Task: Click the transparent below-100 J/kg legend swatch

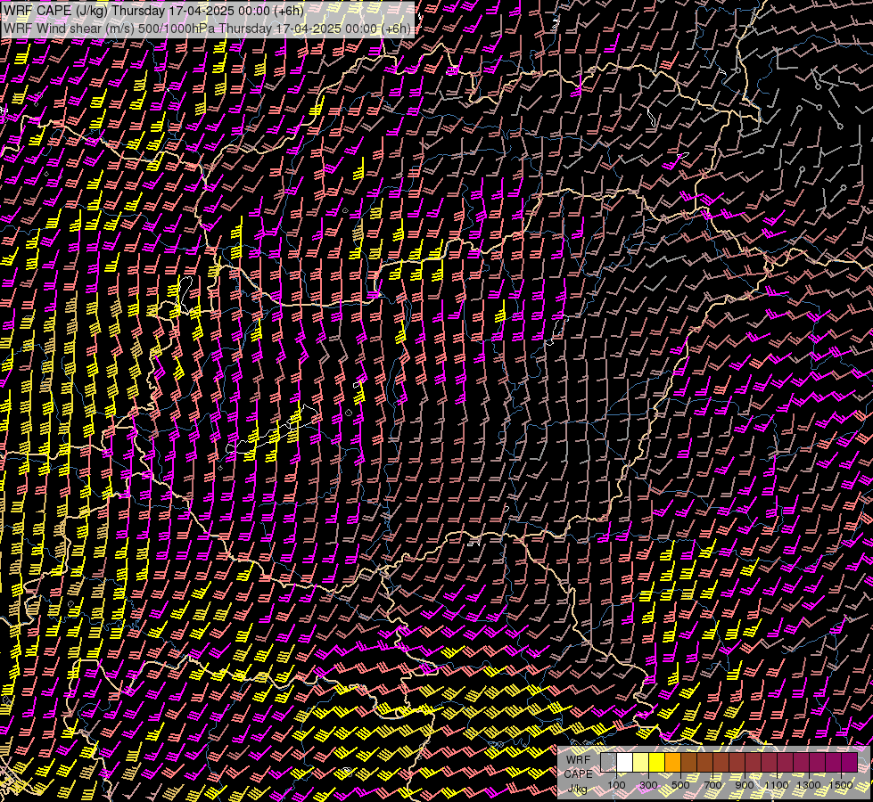Action: pos(608,762)
